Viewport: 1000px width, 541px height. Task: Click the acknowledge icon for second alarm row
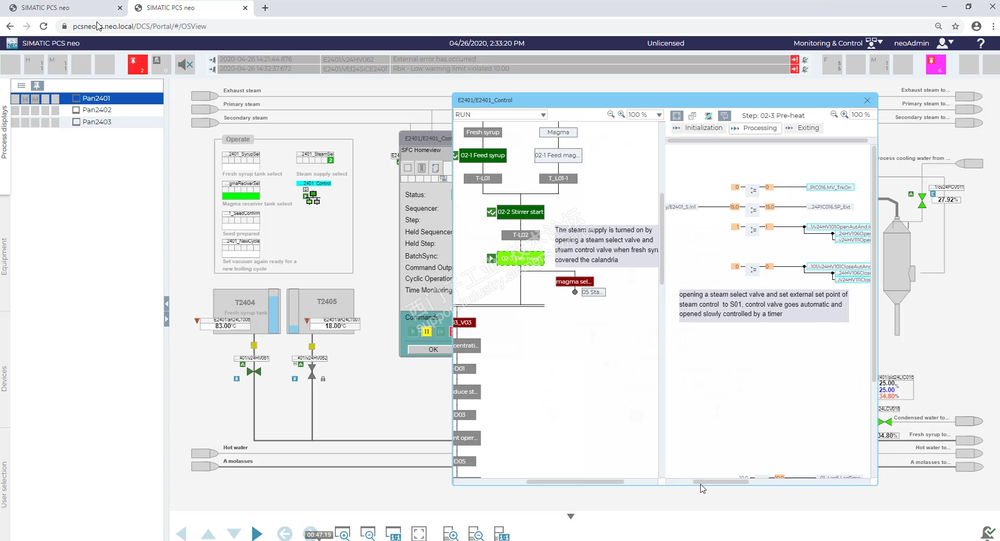click(805, 69)
